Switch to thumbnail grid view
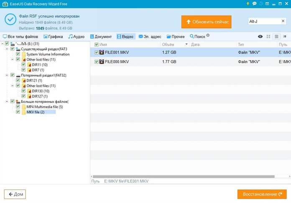291x203 pixels. [268, 36]
